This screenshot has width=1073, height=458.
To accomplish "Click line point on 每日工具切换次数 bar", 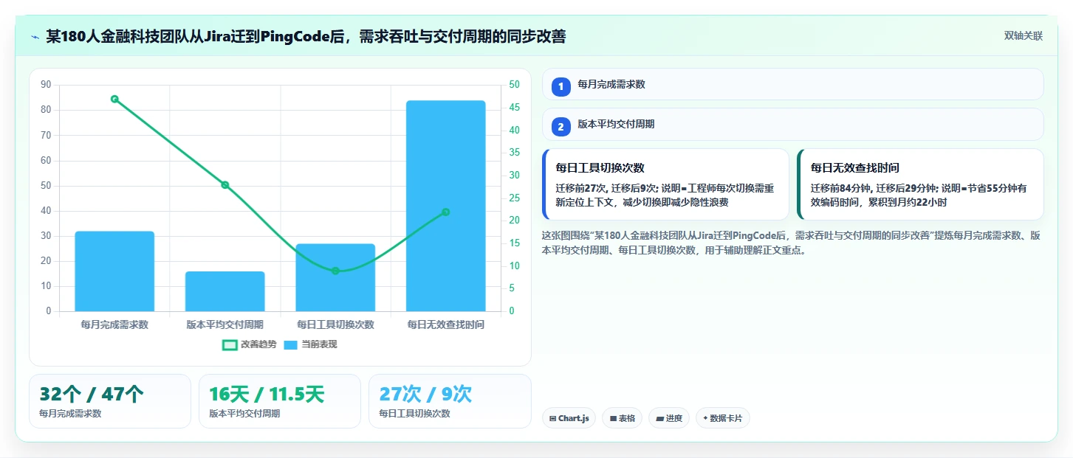I will [335, 271].
